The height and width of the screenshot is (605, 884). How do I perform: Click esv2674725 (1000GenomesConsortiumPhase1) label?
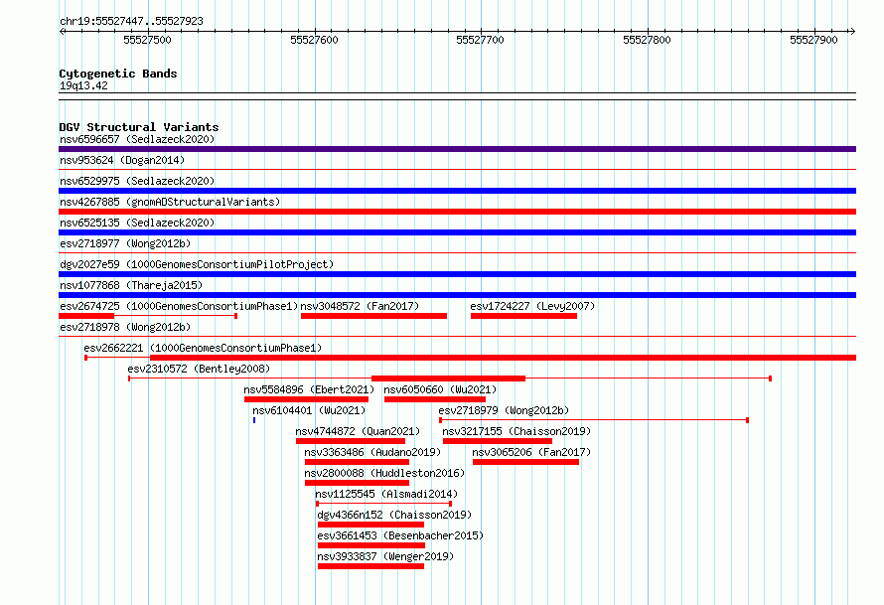(x=179, y=306)
